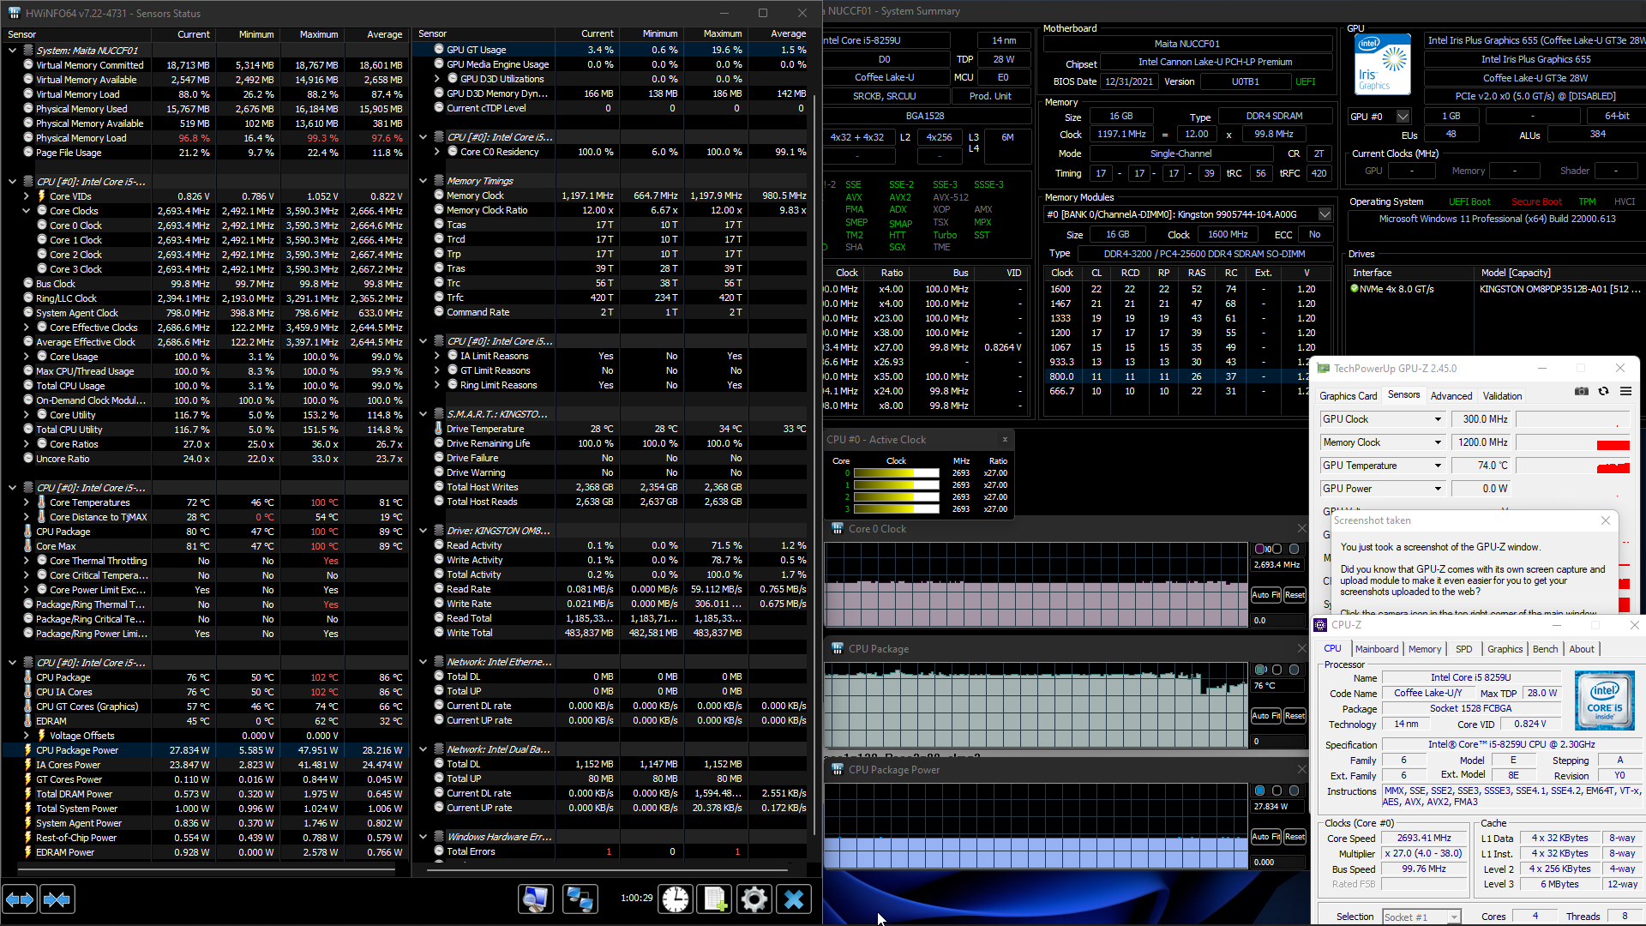
Task: Open GPU Temperature sensor dropdown in GPU-Z
Action: (x=1438, y=466)
